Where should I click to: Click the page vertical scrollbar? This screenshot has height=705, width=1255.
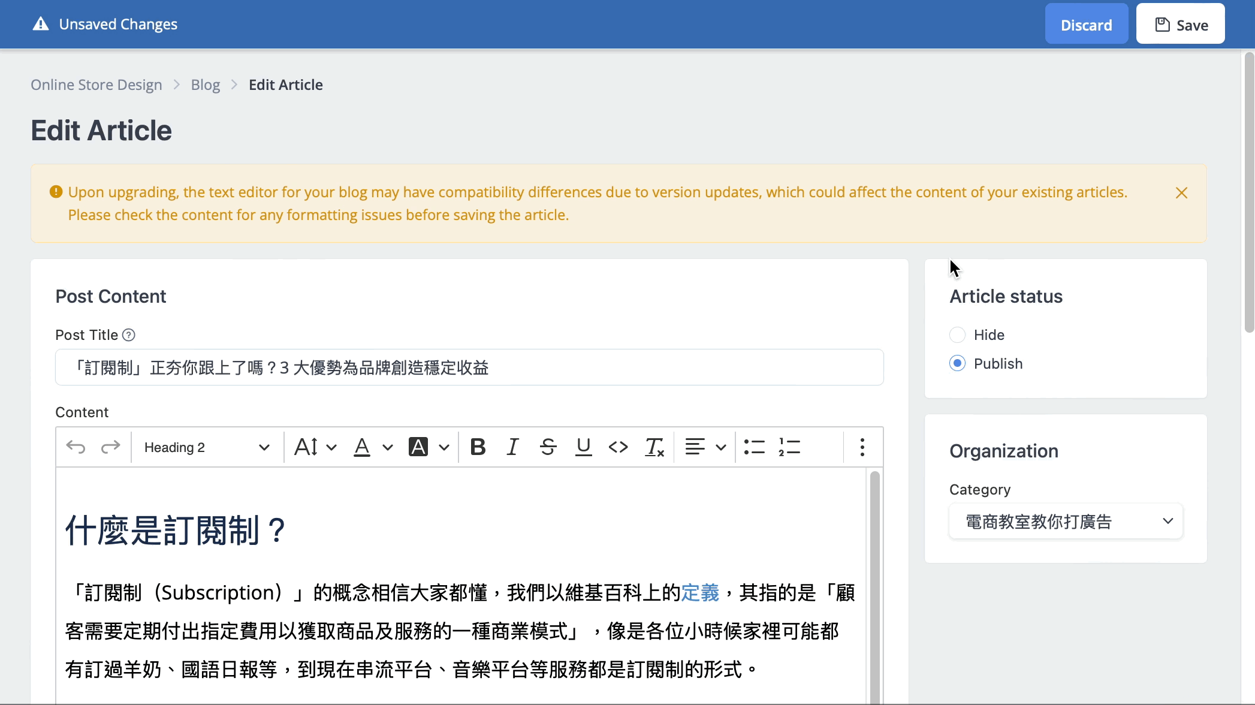pyautogui.click(x=1249, y=192)
